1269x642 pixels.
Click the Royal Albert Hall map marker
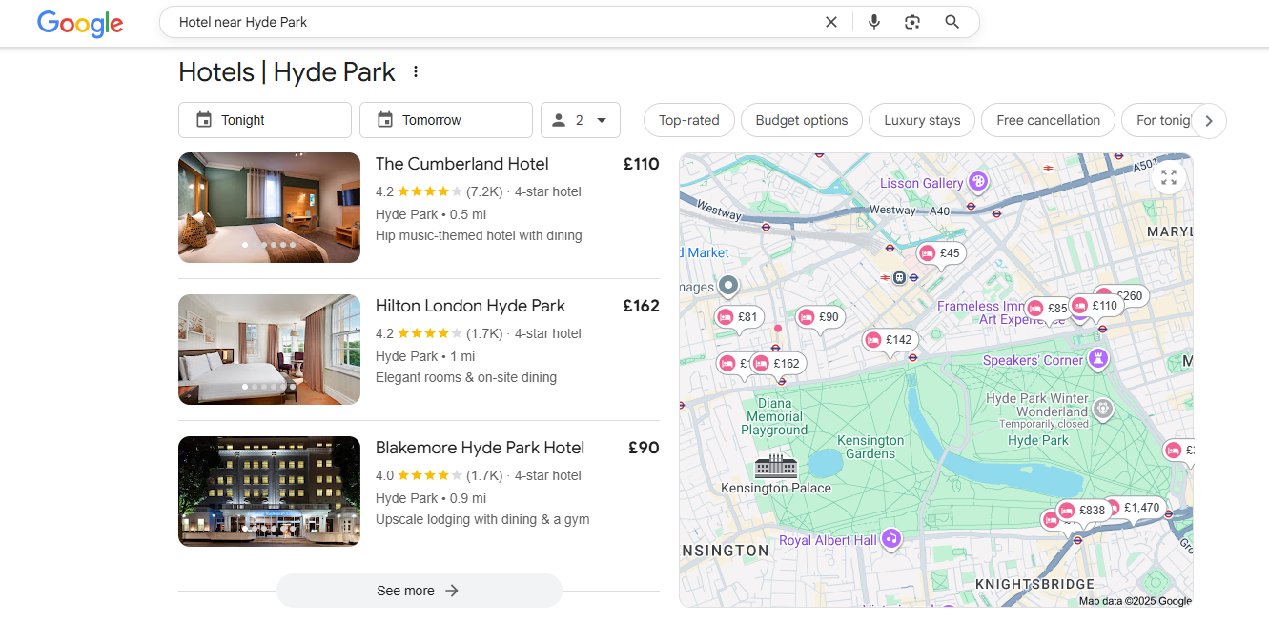click(890, 539)
